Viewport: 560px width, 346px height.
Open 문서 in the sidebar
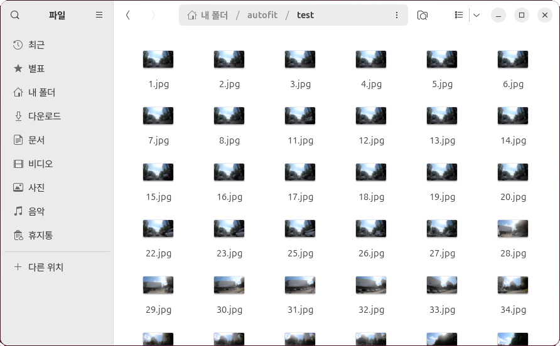point(57,140)
